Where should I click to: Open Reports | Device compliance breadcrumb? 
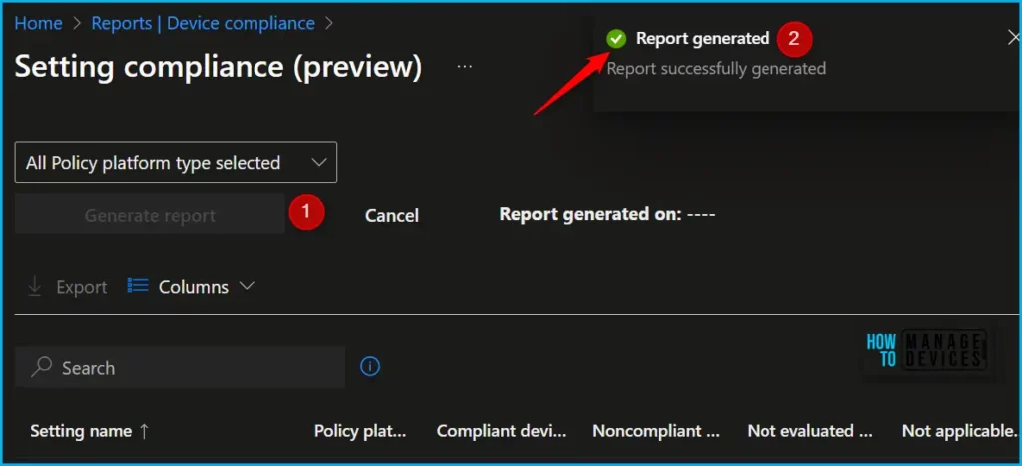tap(203, 24)
